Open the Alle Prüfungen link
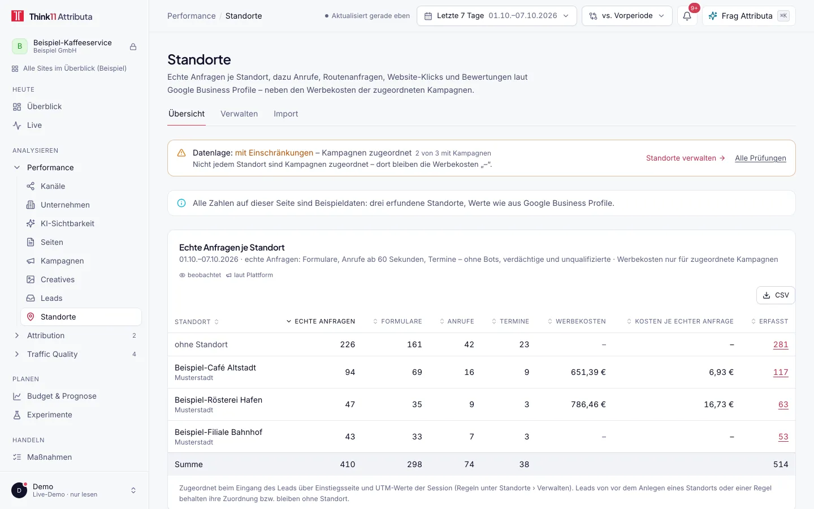Viewport: 814px width, 509px height. click(760, 158)
